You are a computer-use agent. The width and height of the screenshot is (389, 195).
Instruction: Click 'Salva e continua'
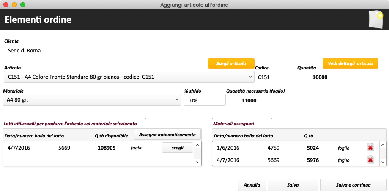(353, 185)
